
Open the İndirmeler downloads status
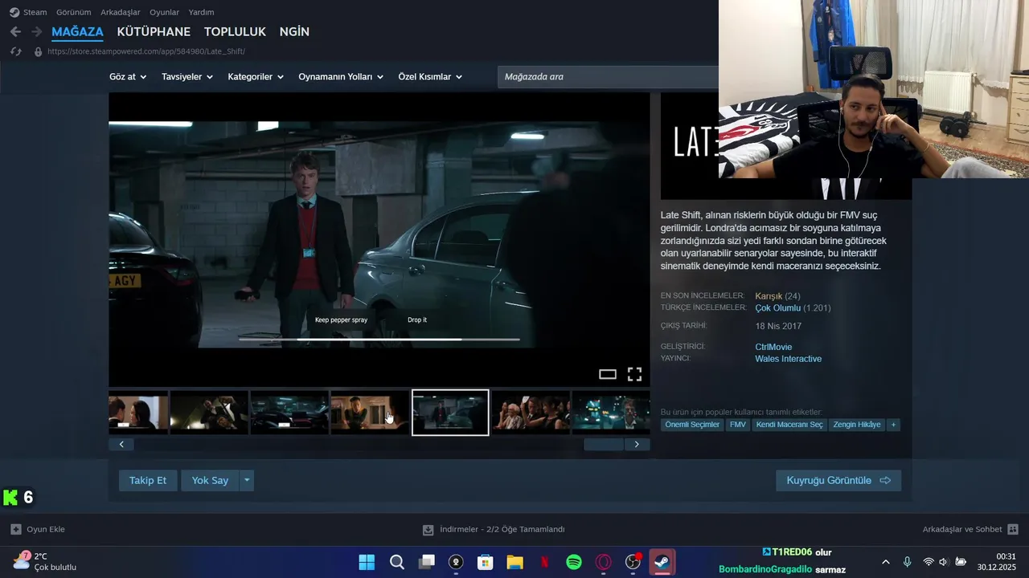[x=494, y=530]
